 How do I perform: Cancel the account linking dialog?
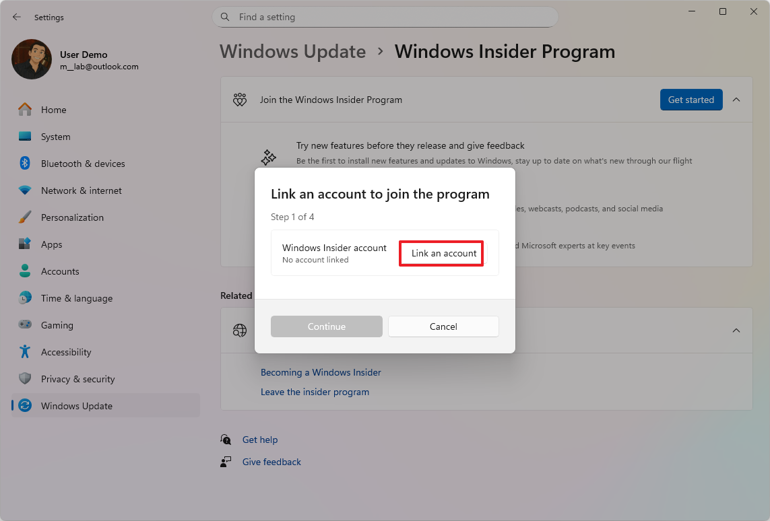(443, 326)
